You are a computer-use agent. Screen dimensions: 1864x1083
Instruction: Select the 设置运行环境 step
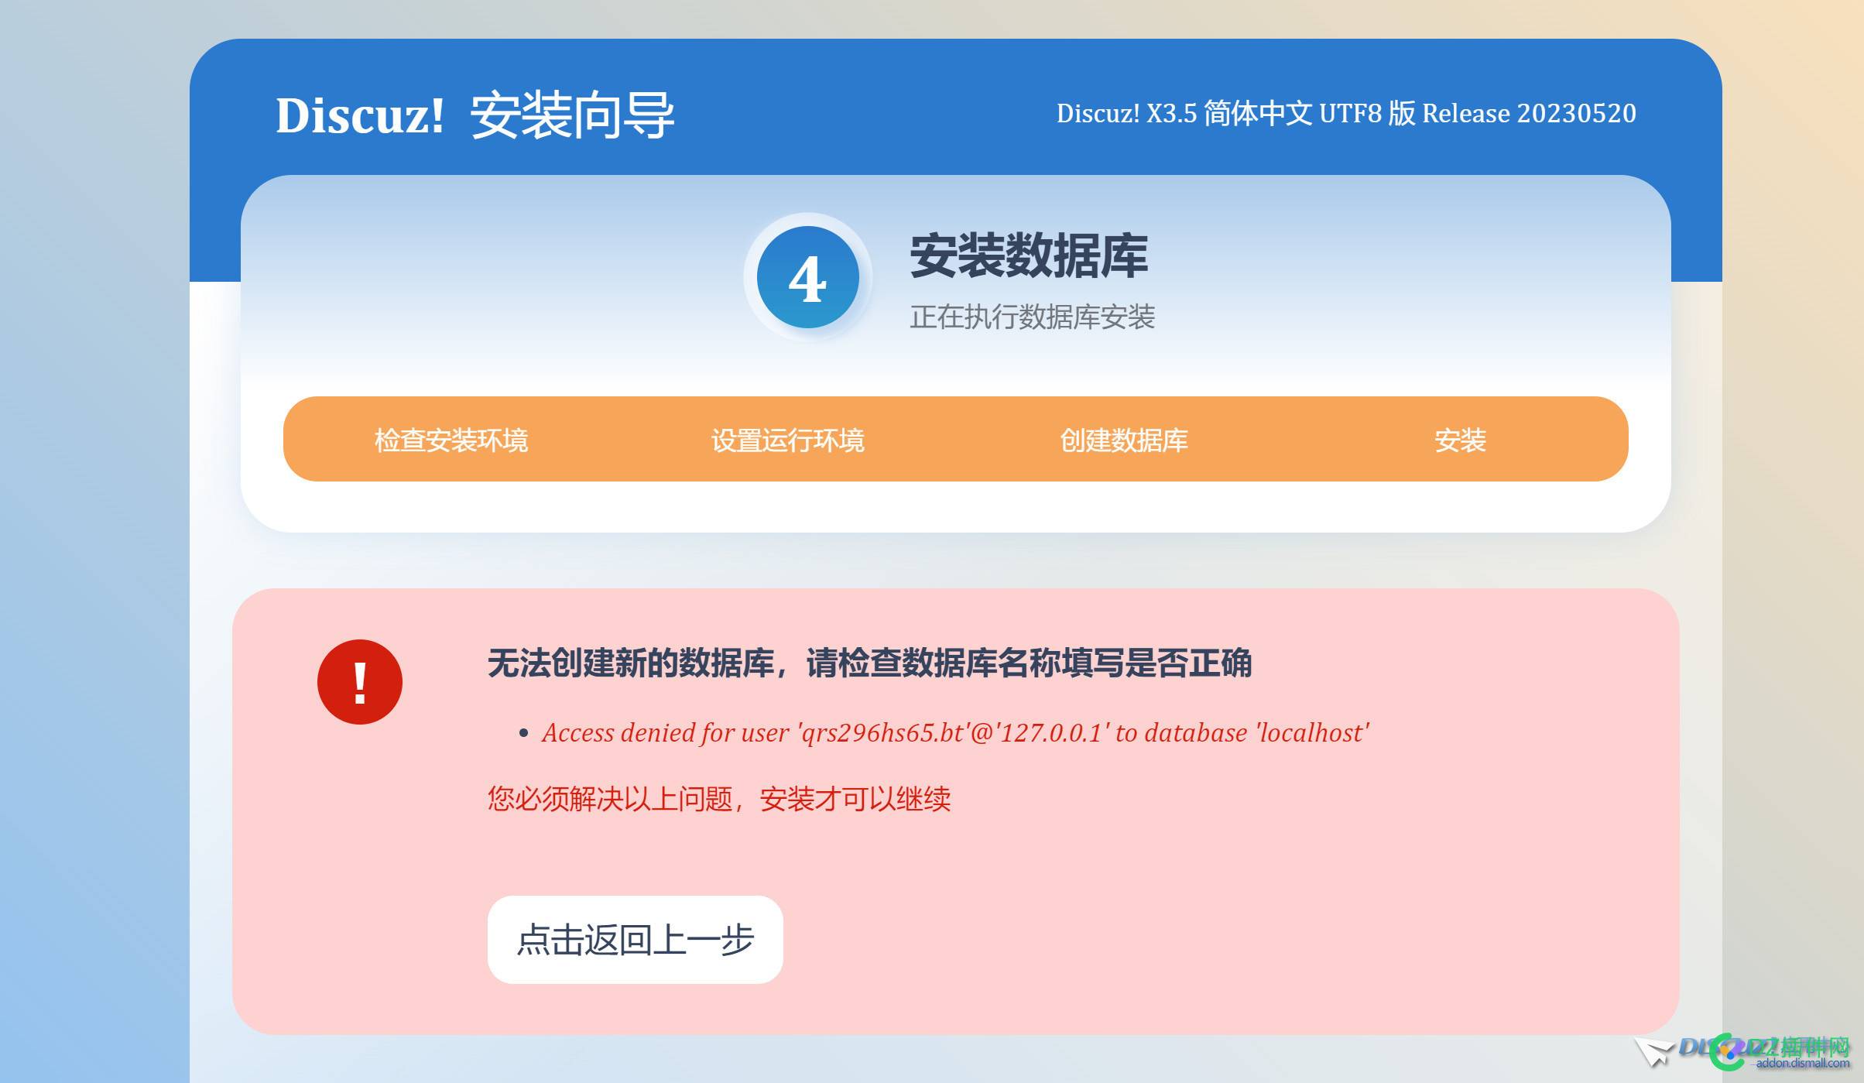787,440
